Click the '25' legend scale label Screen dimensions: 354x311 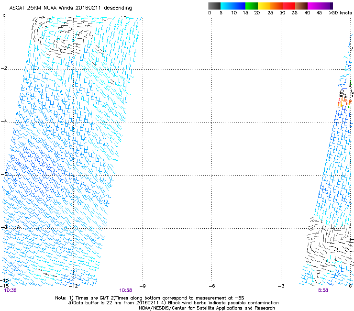(270, 13)
